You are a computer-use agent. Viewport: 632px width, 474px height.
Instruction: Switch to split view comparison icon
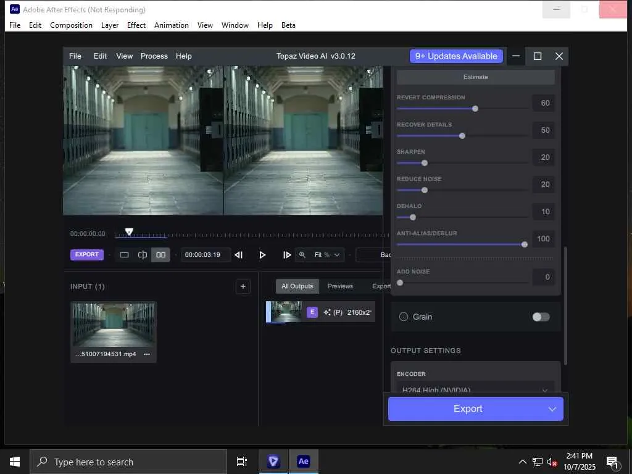(143, 255)
